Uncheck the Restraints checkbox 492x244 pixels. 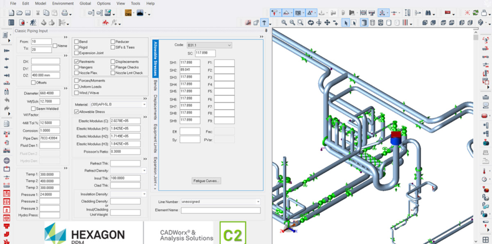click(x=76, y=62)
